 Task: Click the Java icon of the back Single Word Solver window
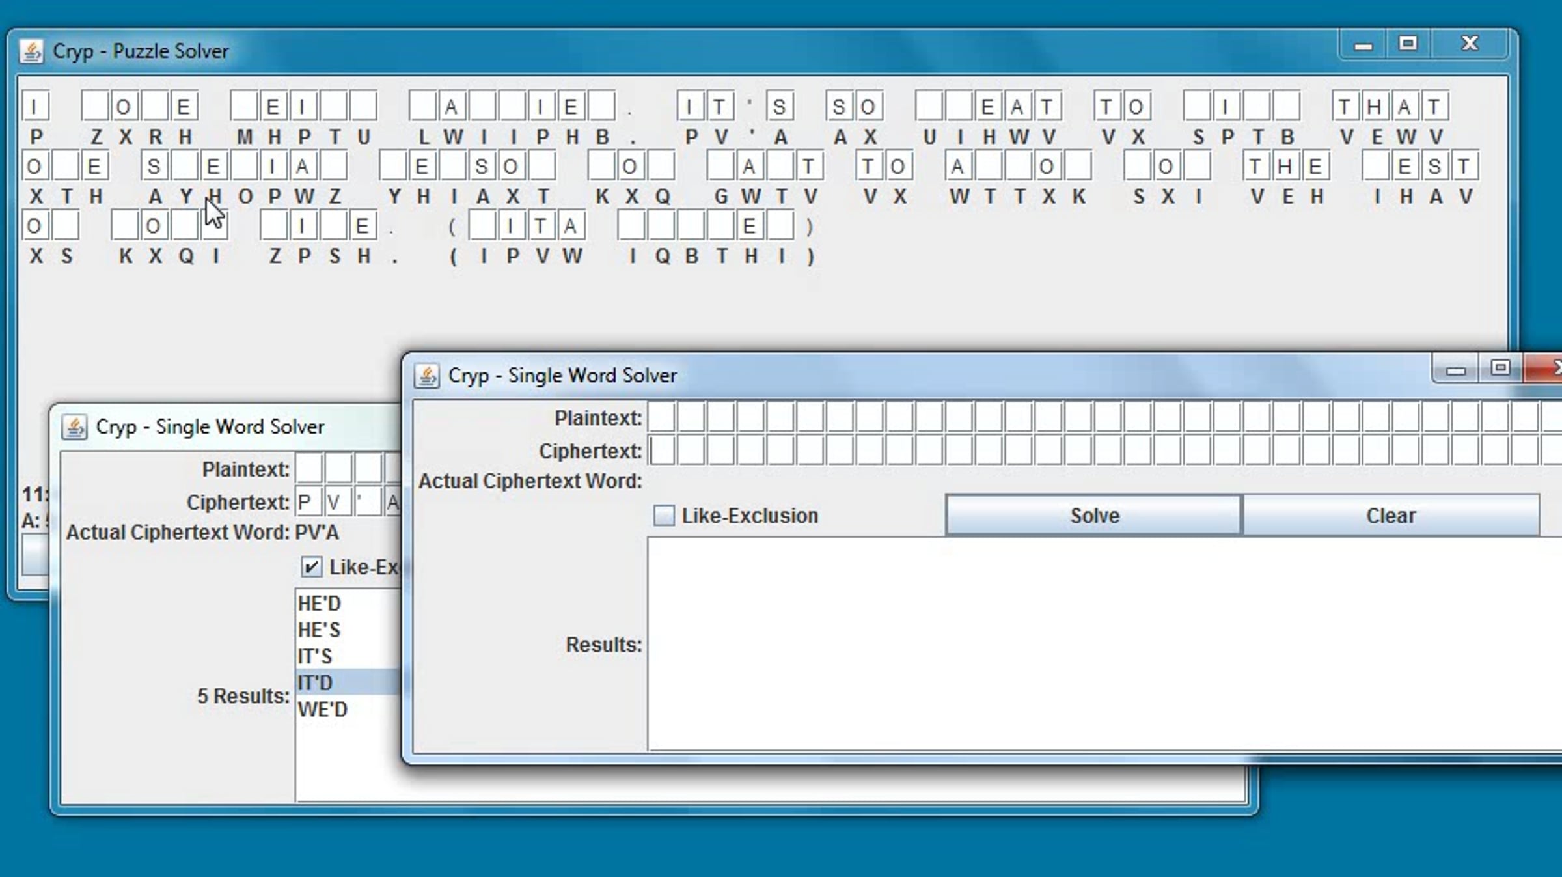coord(74,427)
